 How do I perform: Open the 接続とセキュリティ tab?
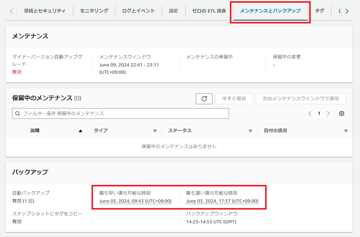[45, 11]
